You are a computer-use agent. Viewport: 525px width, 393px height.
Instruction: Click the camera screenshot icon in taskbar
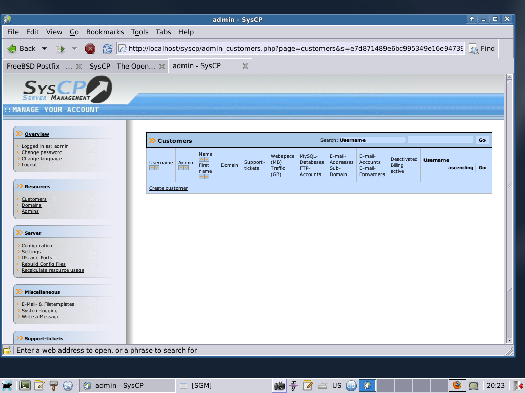(278, 386)
